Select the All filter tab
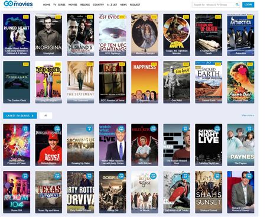 pyautogui.click(x=45, y=115)
